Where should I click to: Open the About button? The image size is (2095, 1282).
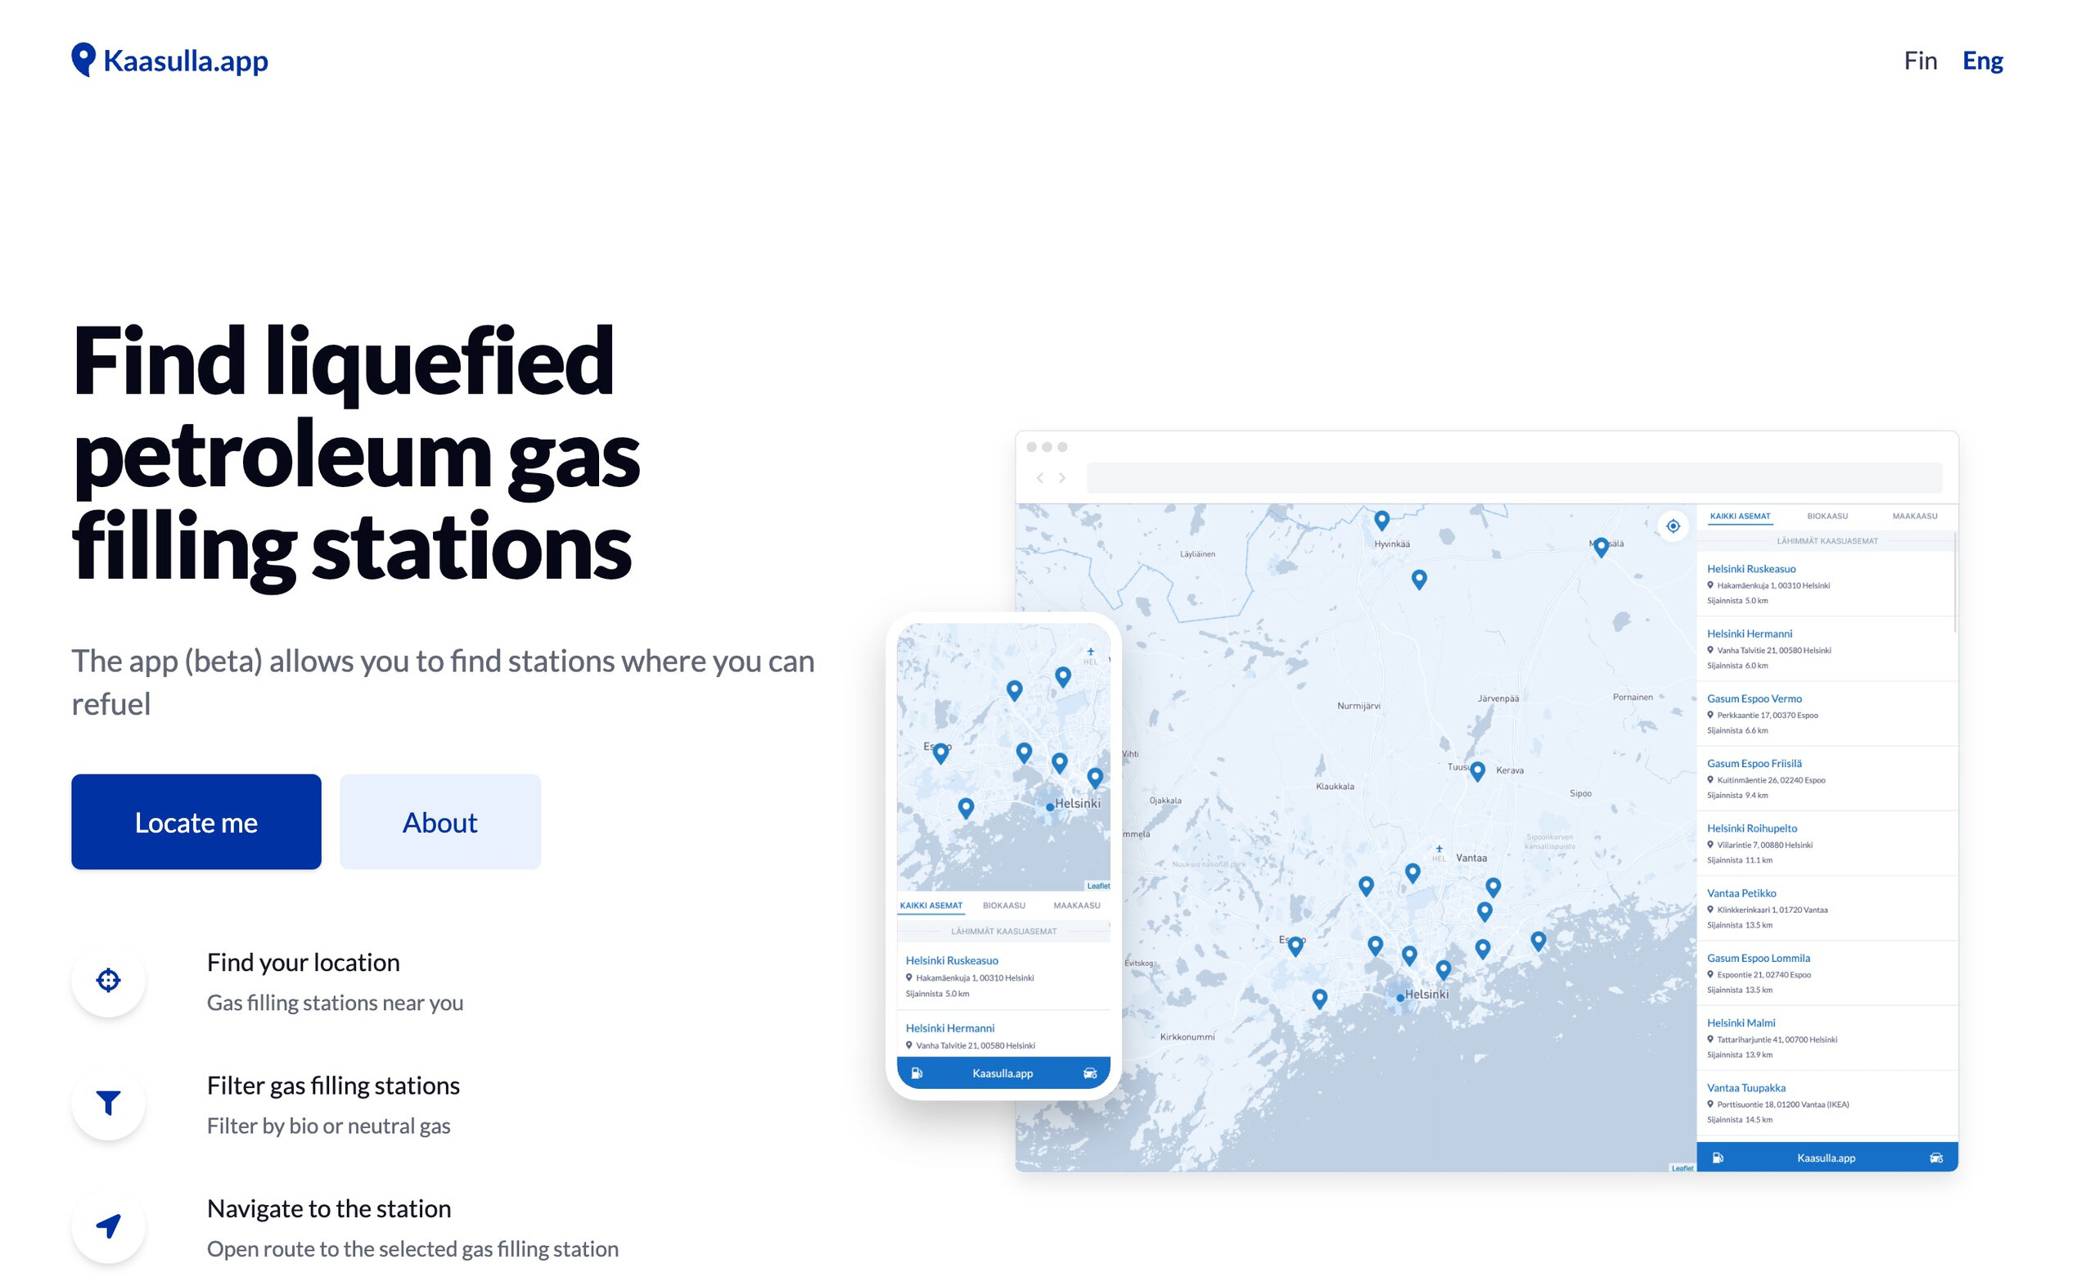tap(440, 822)
